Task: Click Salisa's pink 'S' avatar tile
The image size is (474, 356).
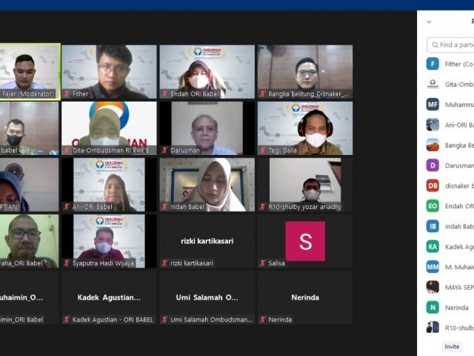Action: (x=305, y=241)
